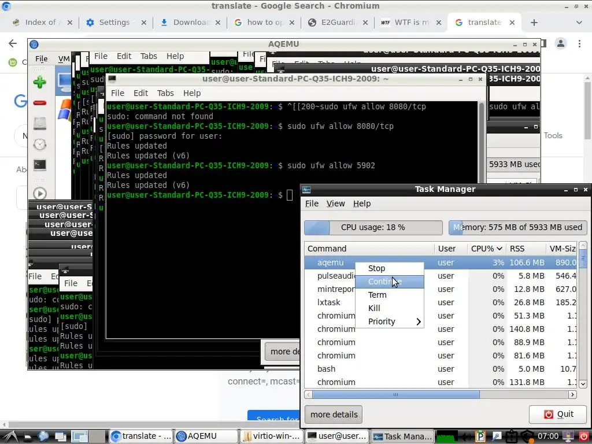Open the Task Manager View menu
The image size is (592, 444).
[336, 203]
